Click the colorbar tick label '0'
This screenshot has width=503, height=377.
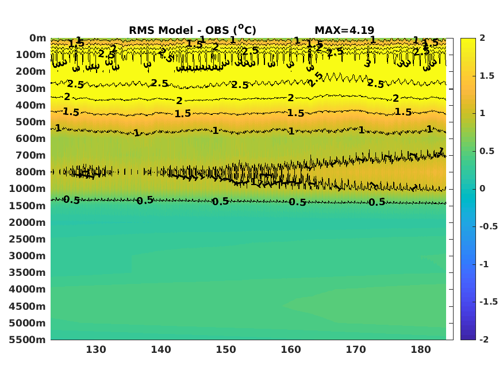482,189
